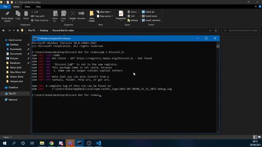Viewport: 262px width, 147px height.
Task: Click Edit in the Open group
Action: (x=131, y=16)
